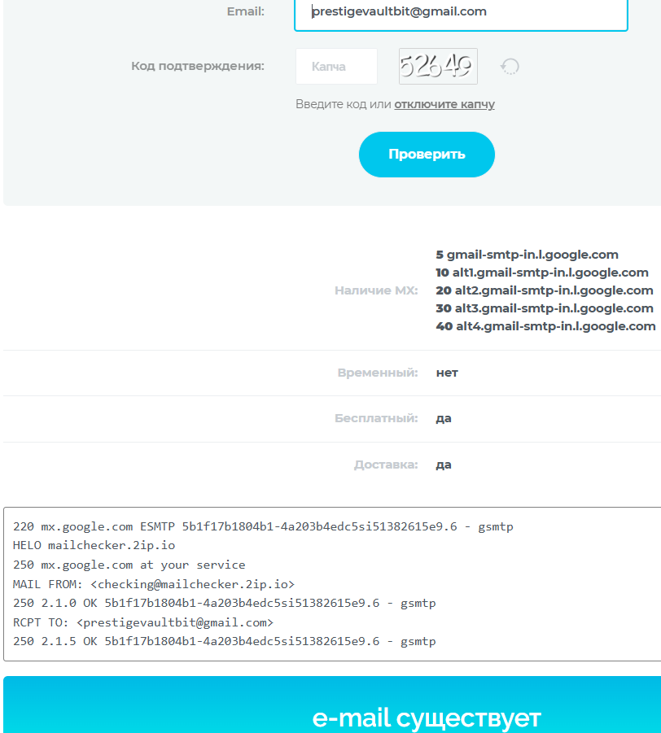Click the captcha image 52649
The image size is (661, 733).
438,67
